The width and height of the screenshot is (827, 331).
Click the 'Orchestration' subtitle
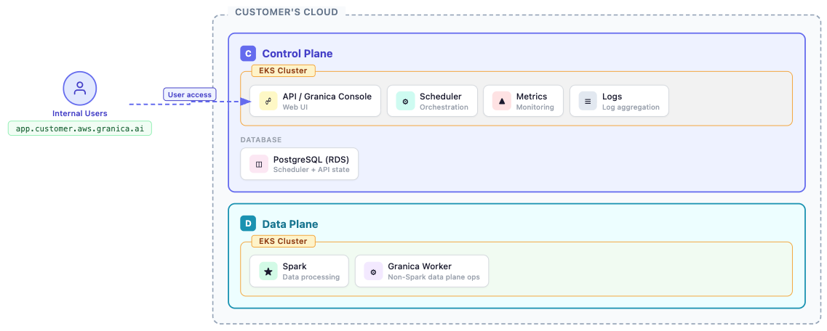(x=444, y=107)
